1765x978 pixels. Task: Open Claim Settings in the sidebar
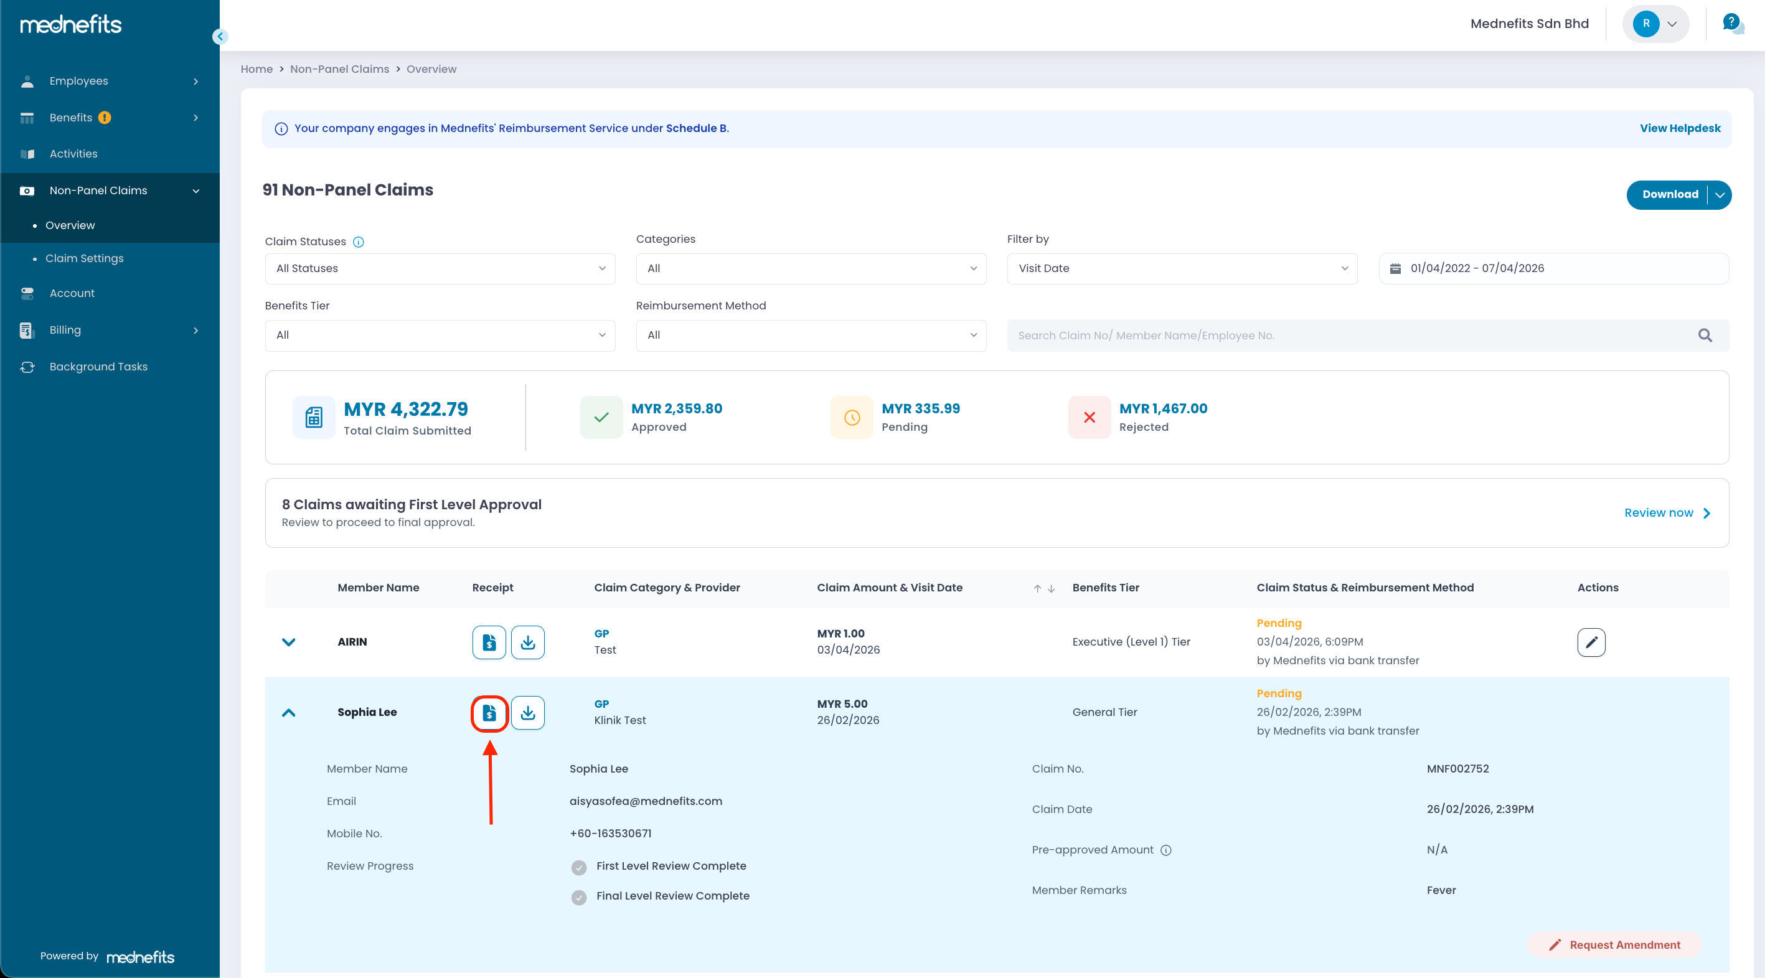click(x=84, y=258)
